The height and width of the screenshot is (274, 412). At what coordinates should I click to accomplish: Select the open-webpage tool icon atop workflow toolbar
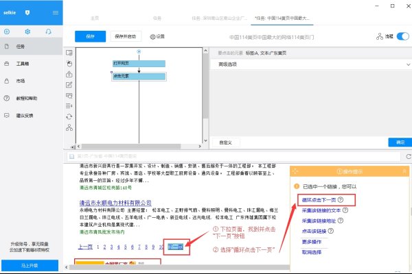click(x=69, y=53)
